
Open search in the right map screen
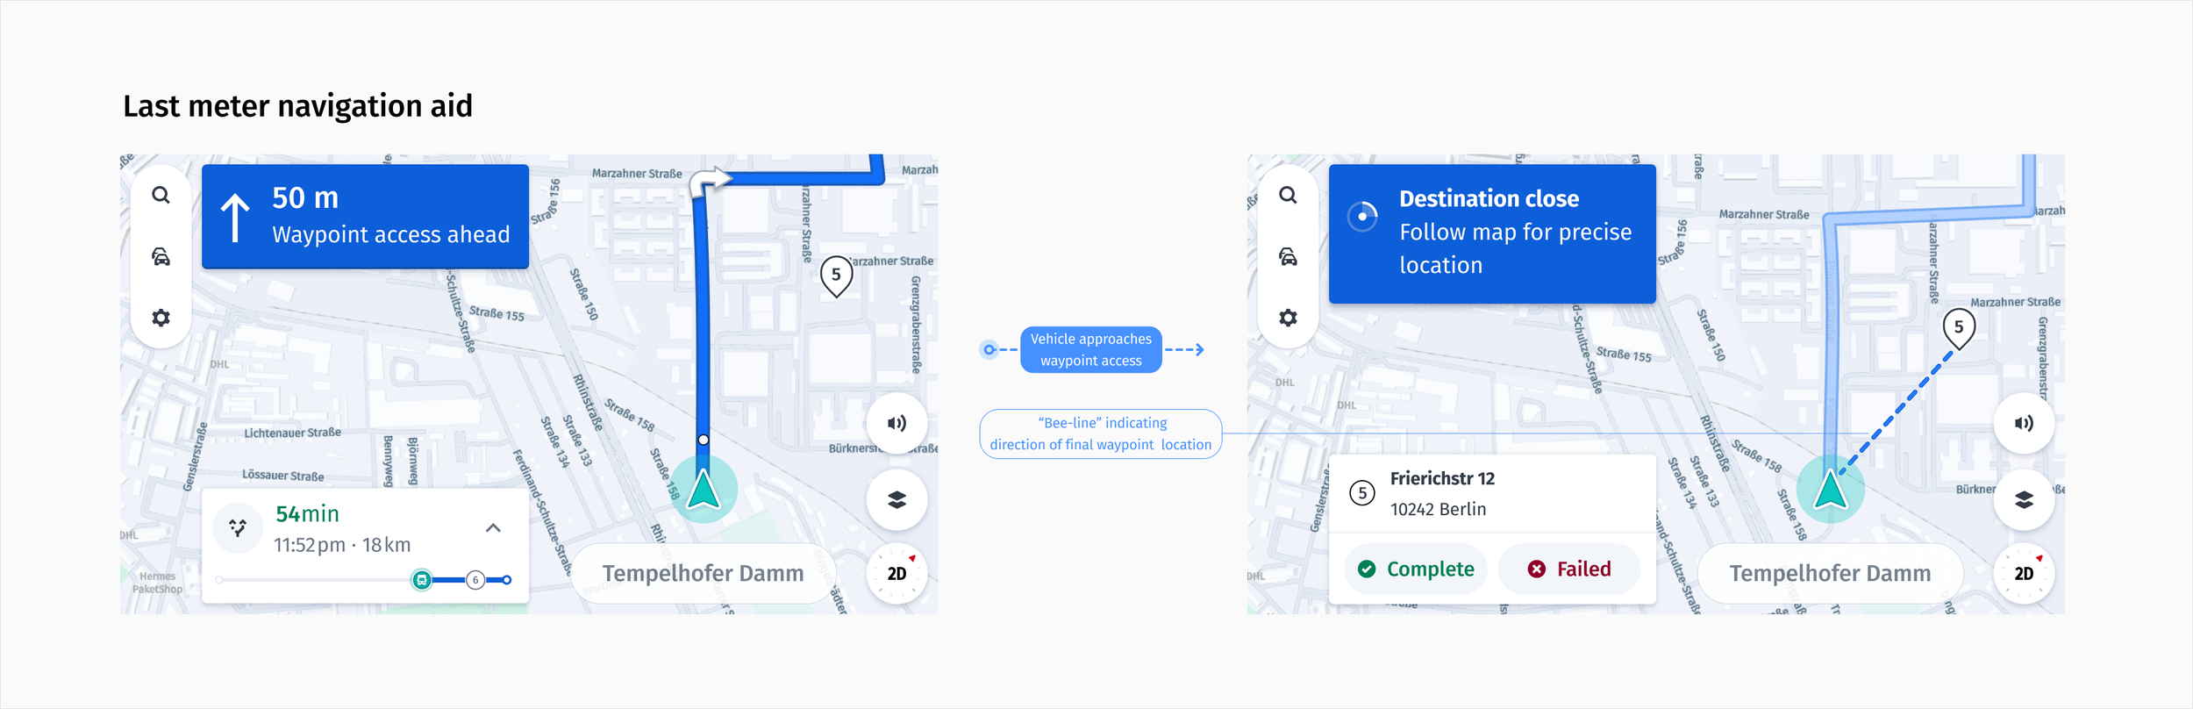1288,195
